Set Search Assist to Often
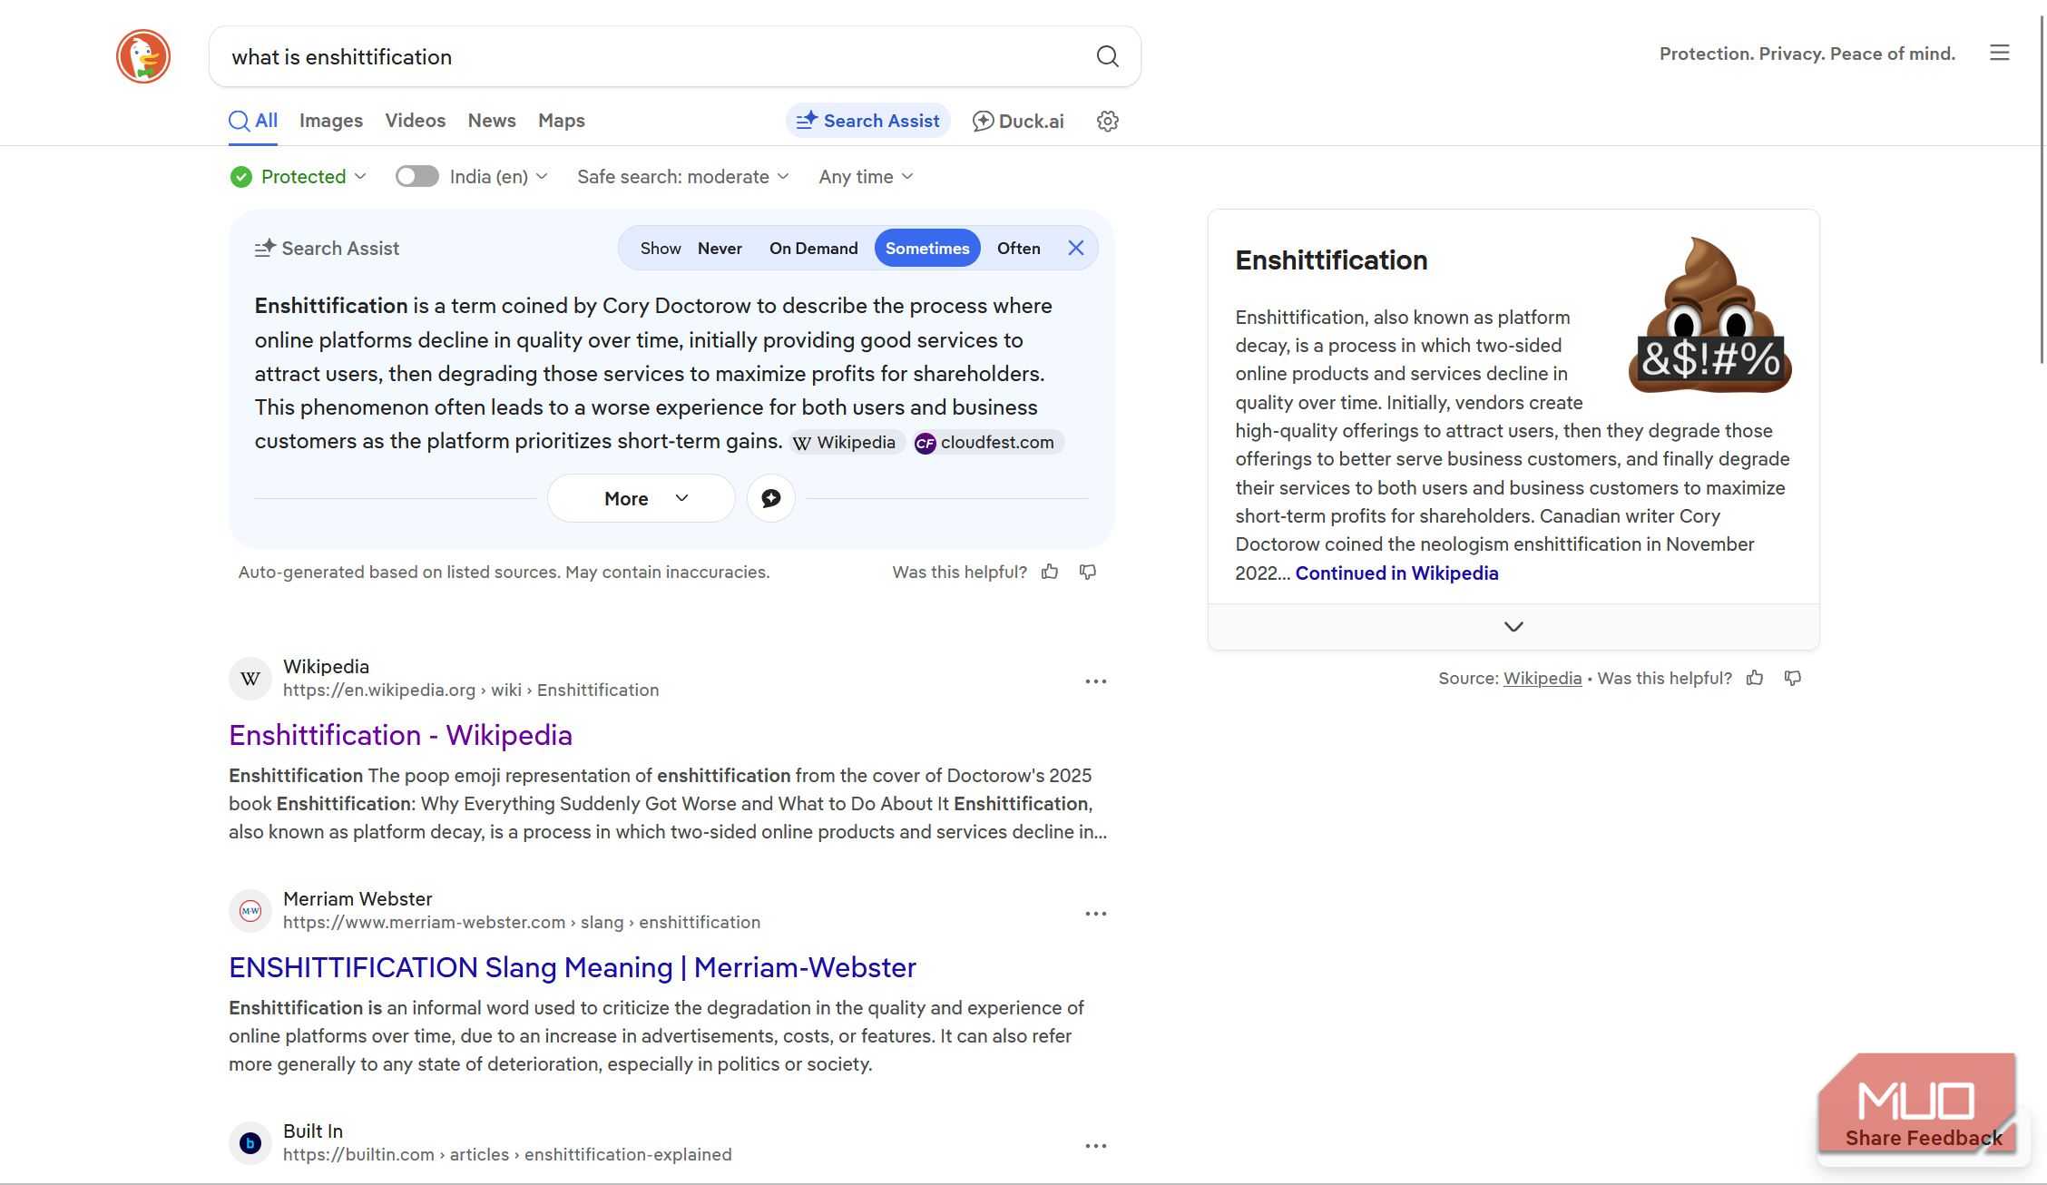The height and width of the screenshot is (1185, 2047). coord(1018,249)
